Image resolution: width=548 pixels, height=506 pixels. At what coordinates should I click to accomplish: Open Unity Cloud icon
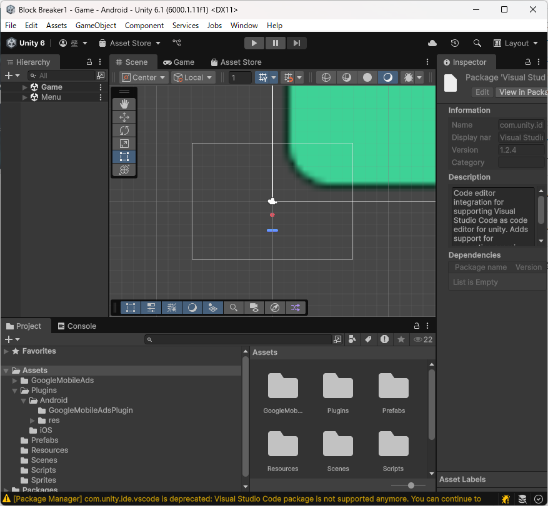(432, 43)
